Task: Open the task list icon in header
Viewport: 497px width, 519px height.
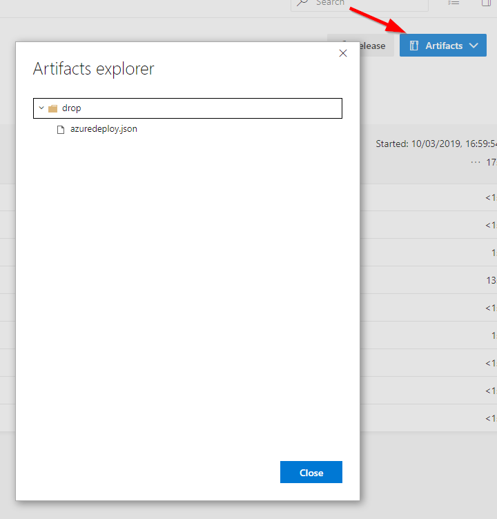Action: click(454, 3)
